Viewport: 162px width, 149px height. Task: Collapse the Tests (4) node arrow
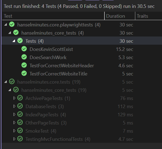pyautogui.click(x=14, y=41)
